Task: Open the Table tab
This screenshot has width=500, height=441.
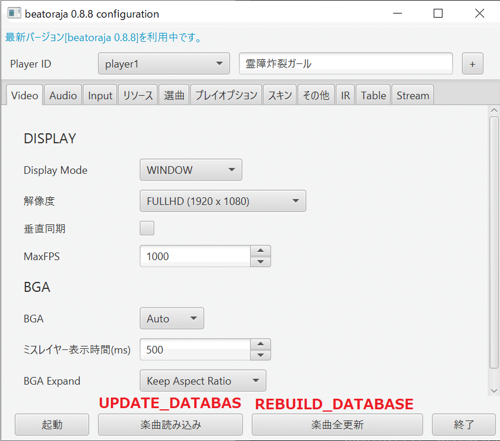Action: point(373,95)
